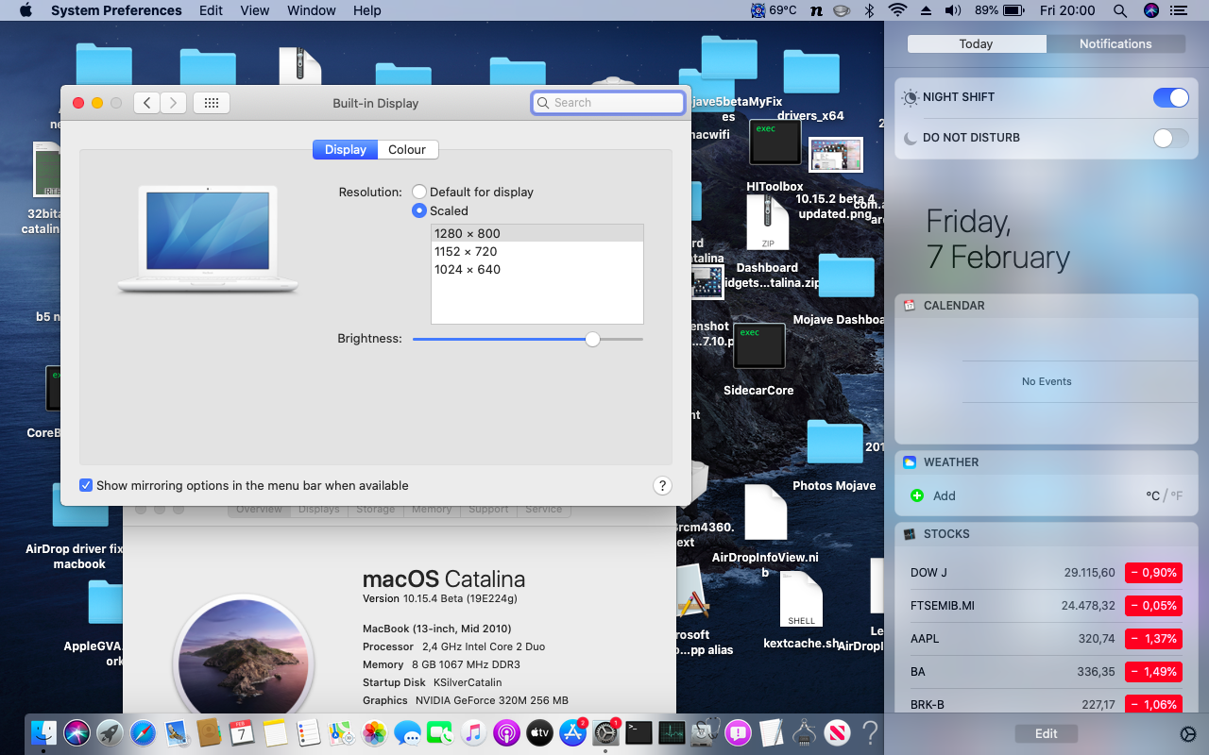This screenshot has height=755, width=1209.
Task: Open Safari compass icon in Dock
Action: pos(143,731)
